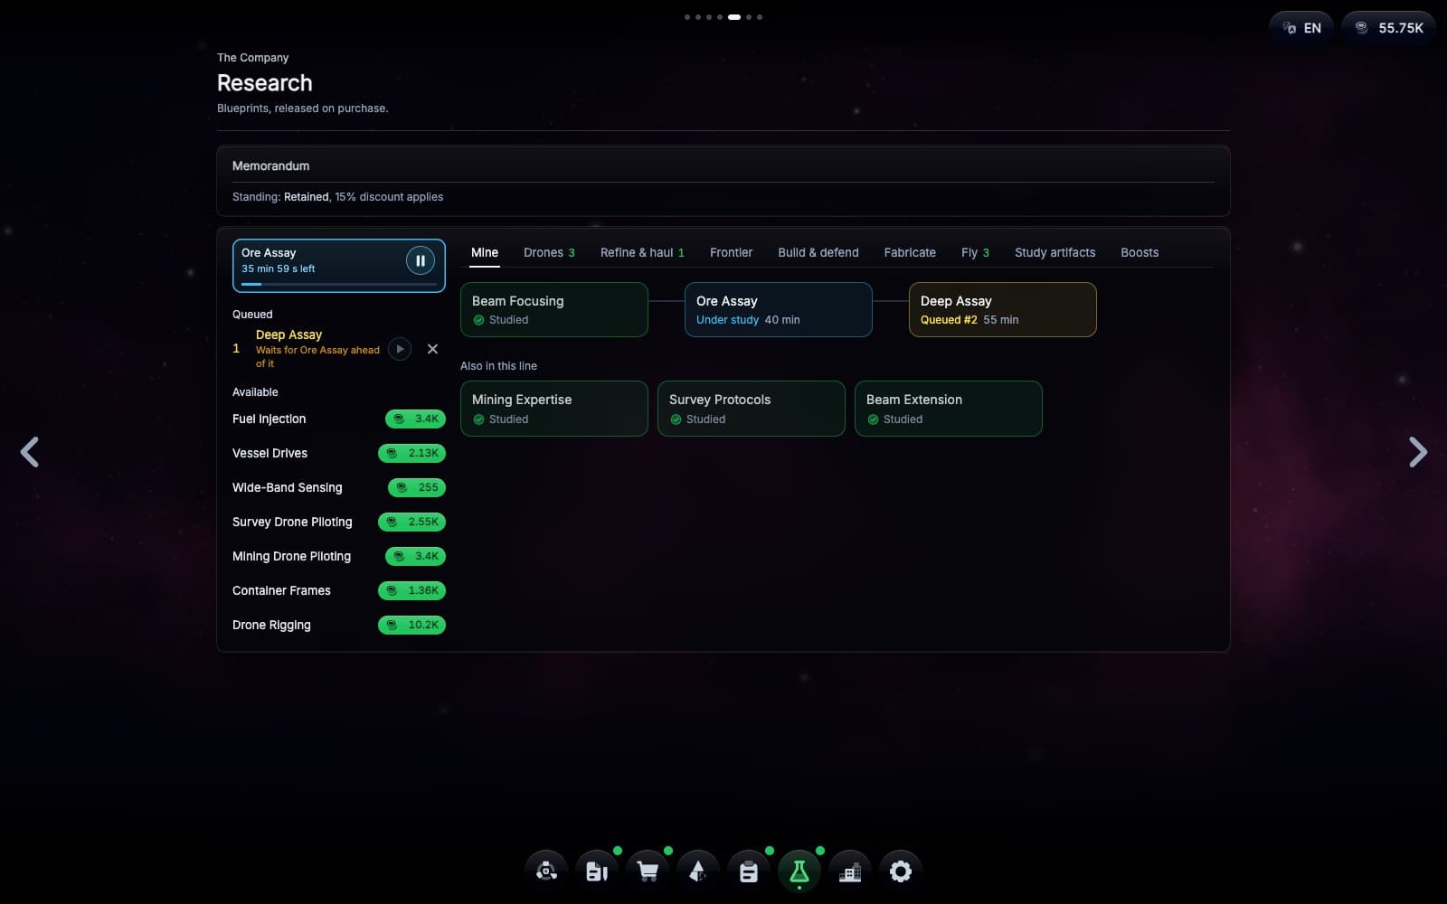Click the Memorandum standing text

pyautogui.click(x=337, y=197)
